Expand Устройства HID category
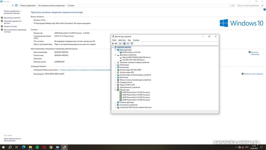 pos(115,107)
